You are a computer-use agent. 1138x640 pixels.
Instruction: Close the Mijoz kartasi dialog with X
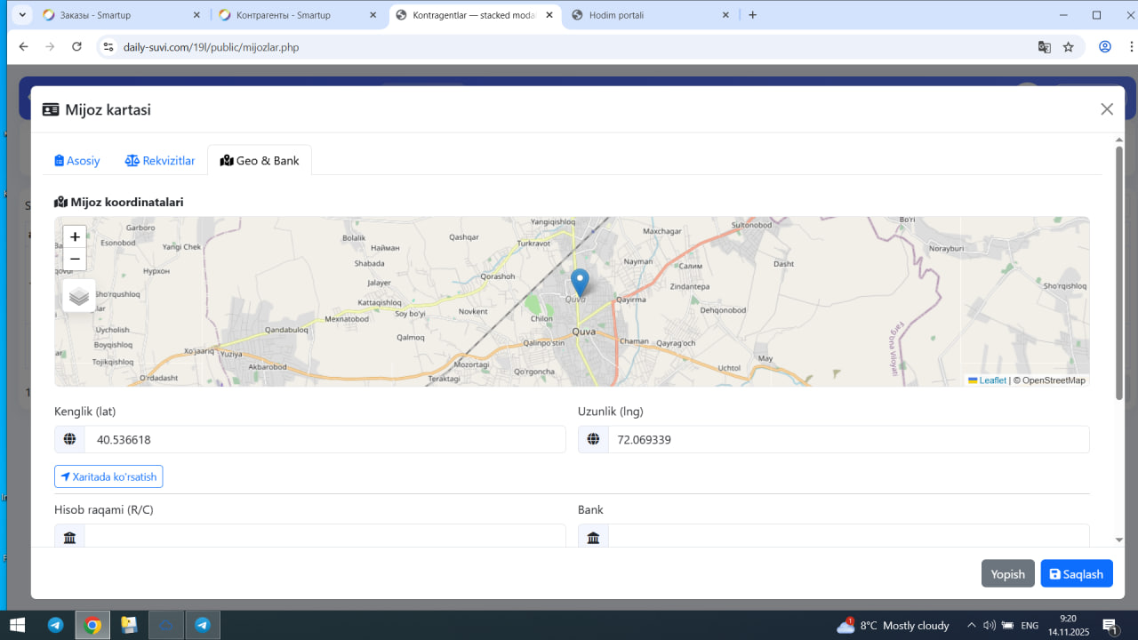point(1107,109)
